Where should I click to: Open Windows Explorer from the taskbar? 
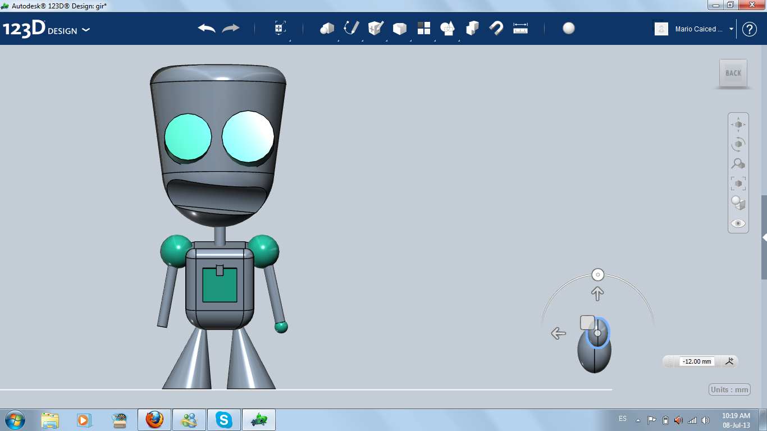[x=50, y=420]
